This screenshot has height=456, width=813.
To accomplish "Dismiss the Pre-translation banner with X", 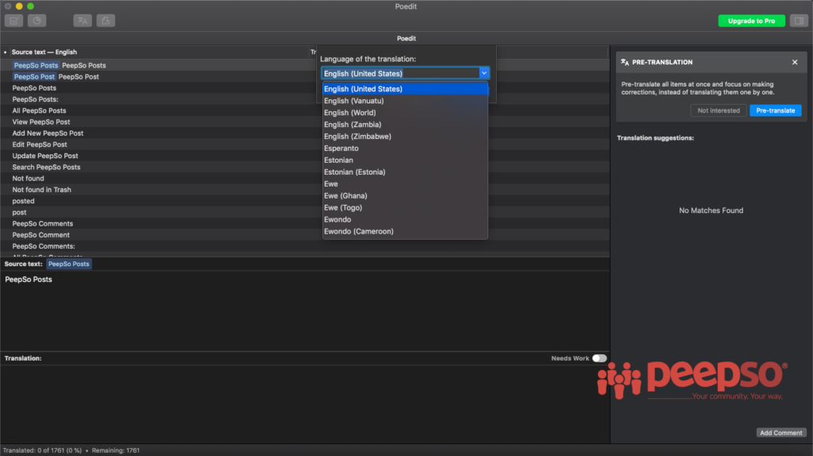I will tap(795, 62).
